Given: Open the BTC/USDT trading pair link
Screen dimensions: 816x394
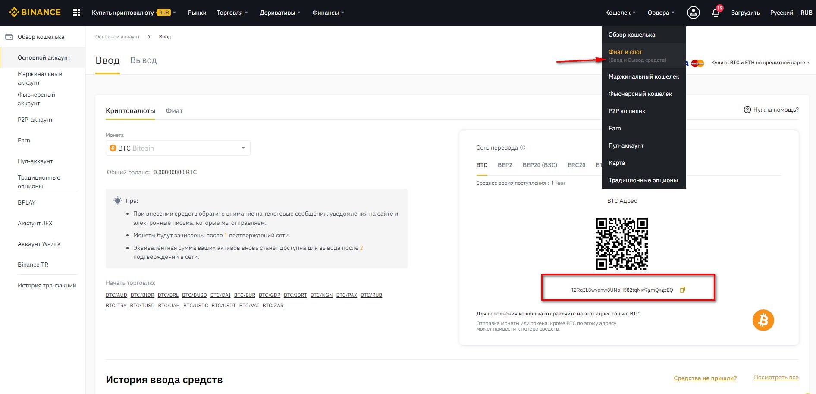Looking at the screenshot, I should click(223, 306).
